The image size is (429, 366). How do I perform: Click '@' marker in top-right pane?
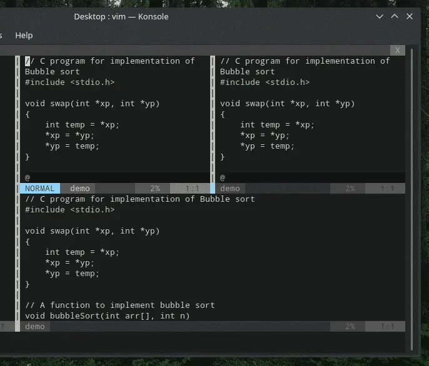pos(223,177)
